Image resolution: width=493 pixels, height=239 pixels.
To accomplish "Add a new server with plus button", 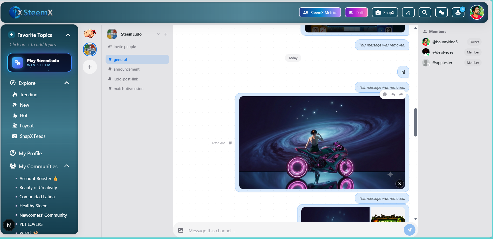I will [x=90, y=67].
